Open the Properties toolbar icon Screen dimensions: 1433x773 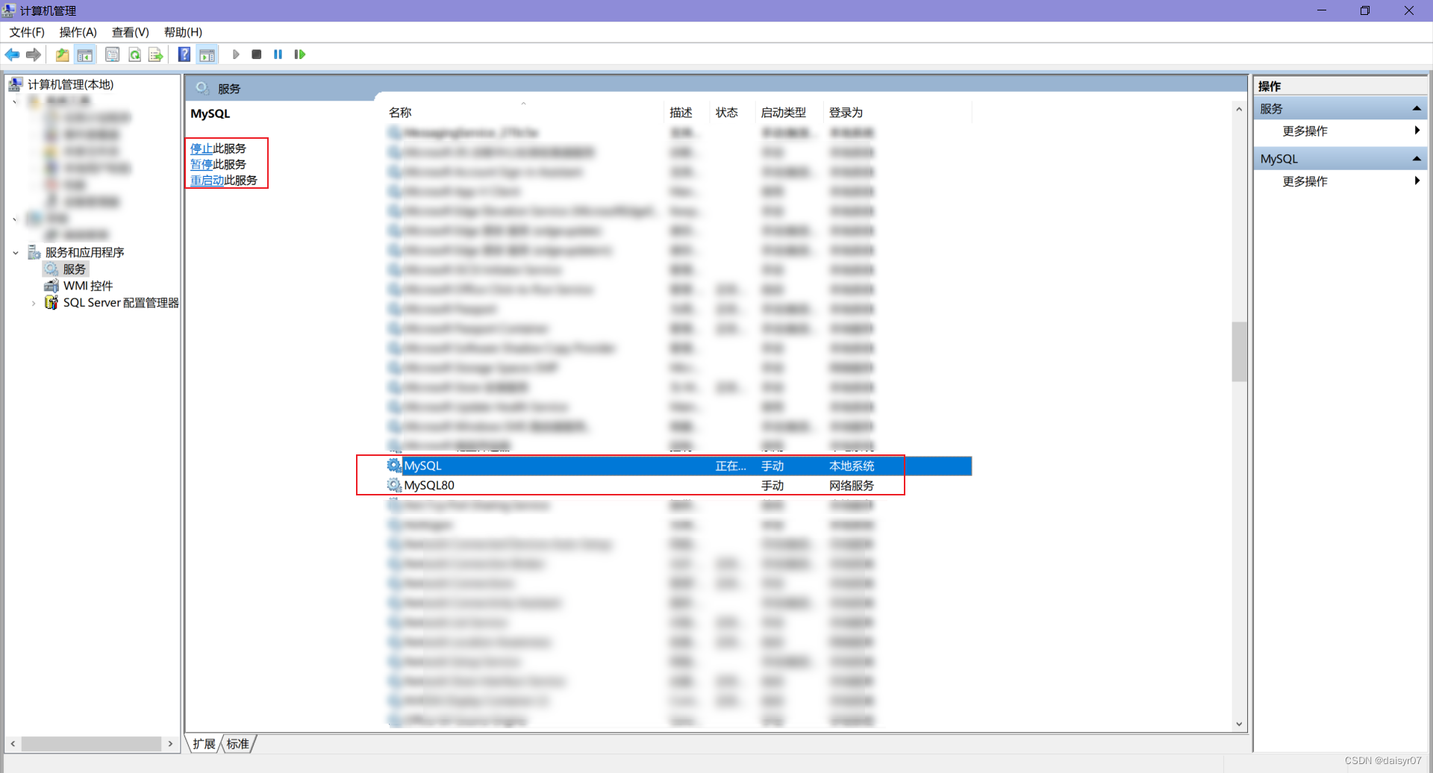(112, 54)
